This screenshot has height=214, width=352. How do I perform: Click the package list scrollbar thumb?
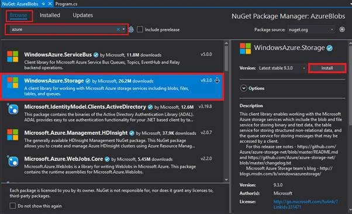click(x=226, y=58)
